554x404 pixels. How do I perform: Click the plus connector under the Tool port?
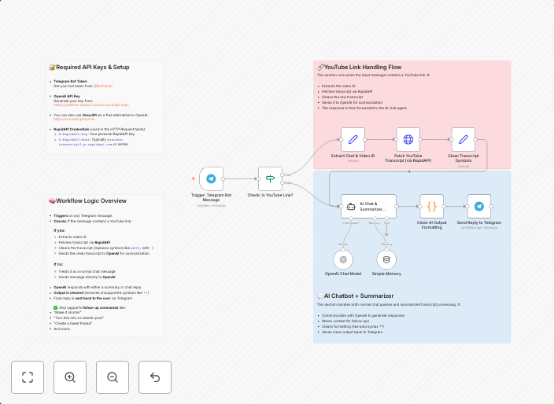click(386, 233)
